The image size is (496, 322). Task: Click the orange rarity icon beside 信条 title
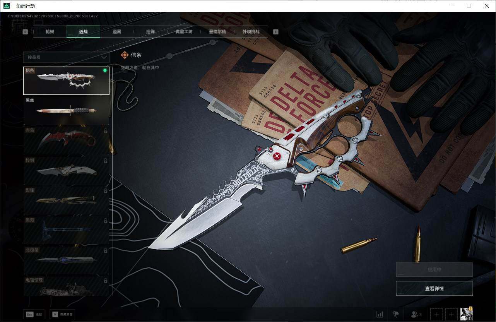coord(125,55)
